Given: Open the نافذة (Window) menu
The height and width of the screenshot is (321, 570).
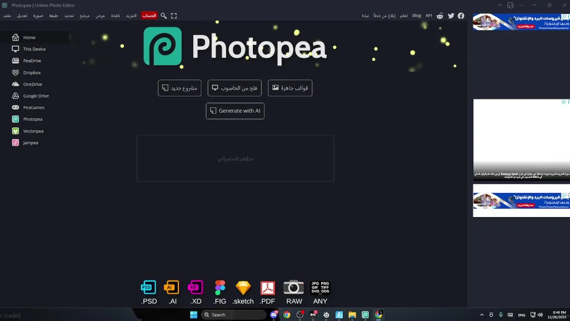Looking at the screenshot, I should 115,16.
